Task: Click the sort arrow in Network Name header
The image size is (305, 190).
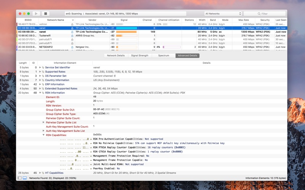Action: coord(73,20)
